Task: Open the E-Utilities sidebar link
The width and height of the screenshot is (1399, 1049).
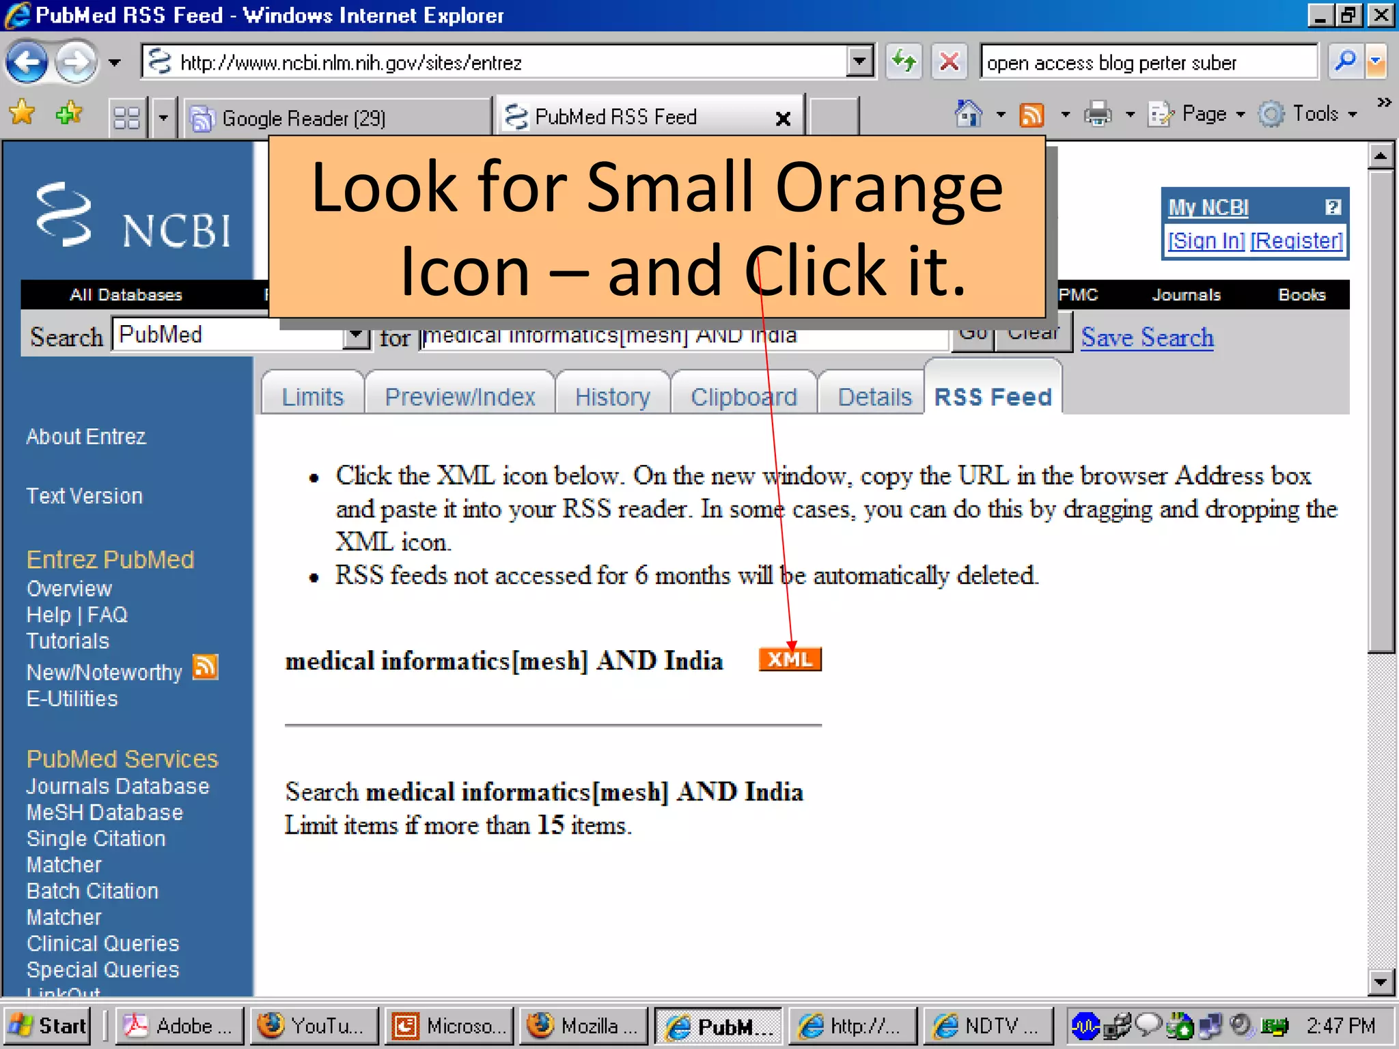Action: tap(72, 699)
